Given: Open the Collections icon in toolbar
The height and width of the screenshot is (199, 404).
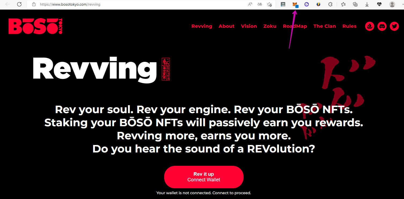Looking at the screenshot, I should [355, 4].
